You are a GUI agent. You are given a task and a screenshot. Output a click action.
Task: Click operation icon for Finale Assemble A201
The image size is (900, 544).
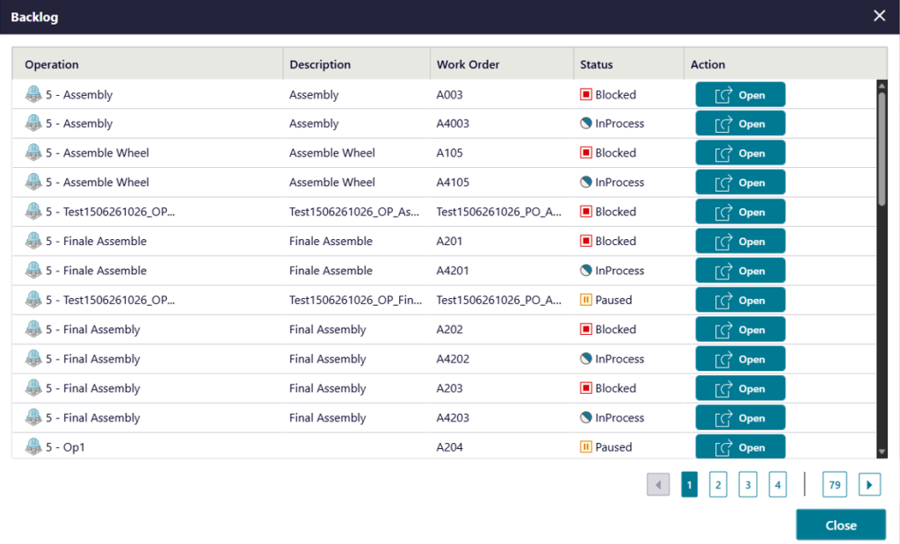(33, 241)
